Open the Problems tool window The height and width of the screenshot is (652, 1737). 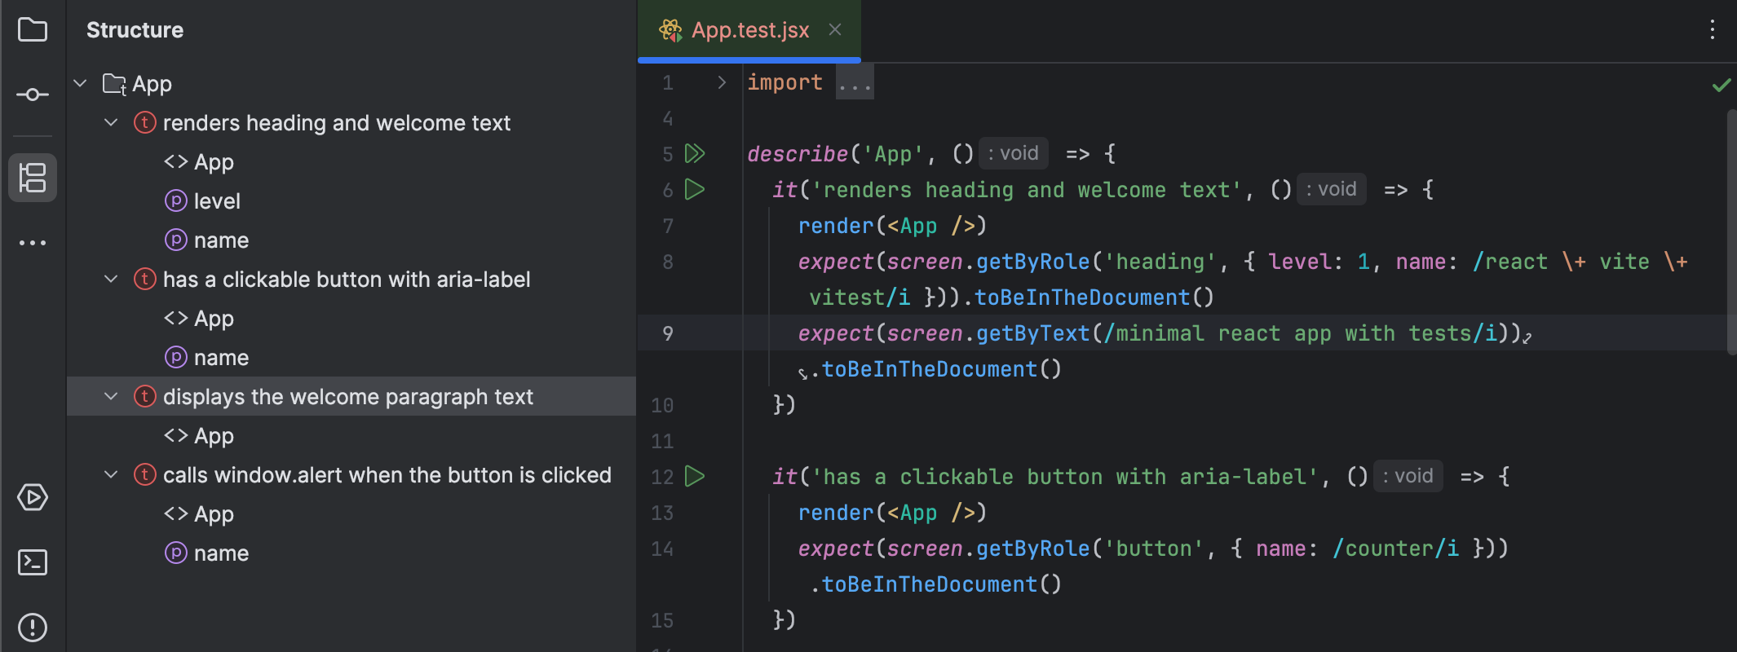pyautogui.click(x=33, y=628)
